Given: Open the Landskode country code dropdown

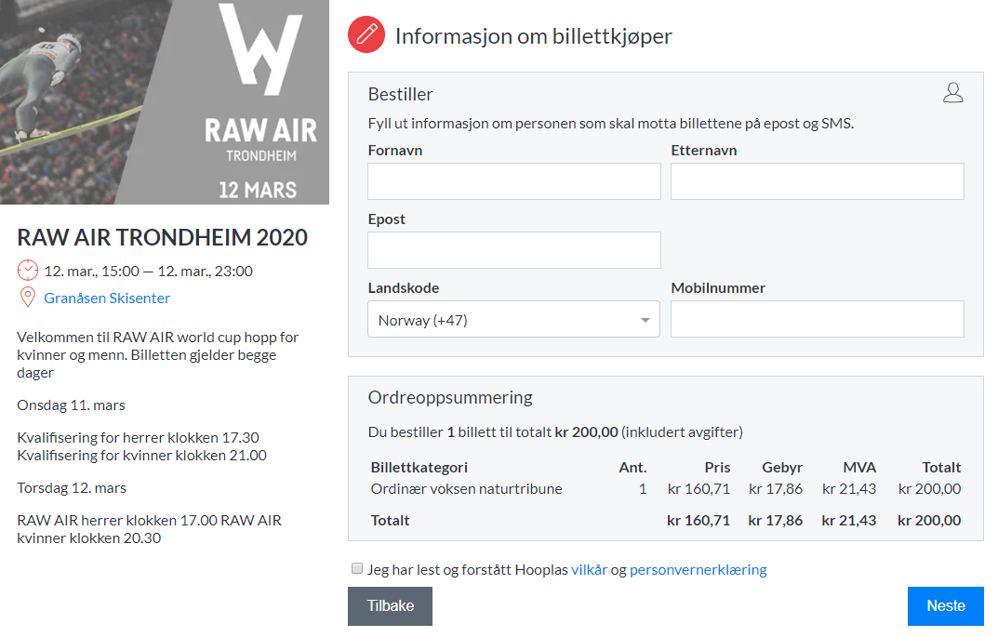Looking at the screenshot, I should coord(513,320).
